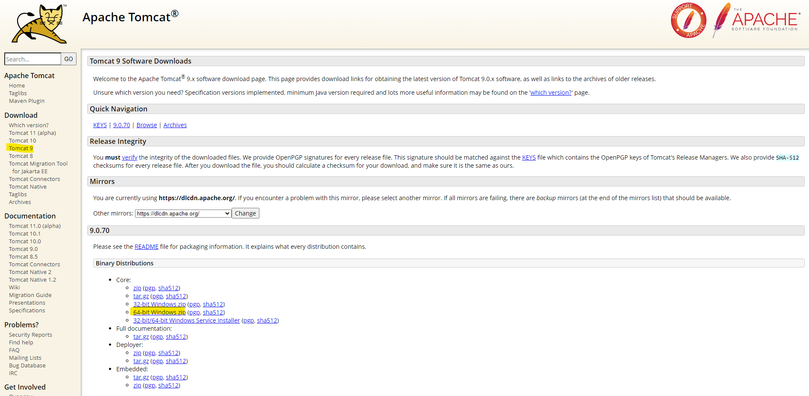809x396 pixels.
Task: Download Core 32-bit Windows zip
Action: 159,304
